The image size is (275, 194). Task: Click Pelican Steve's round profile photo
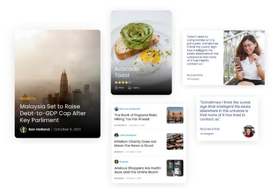click(x=249, y=131)
